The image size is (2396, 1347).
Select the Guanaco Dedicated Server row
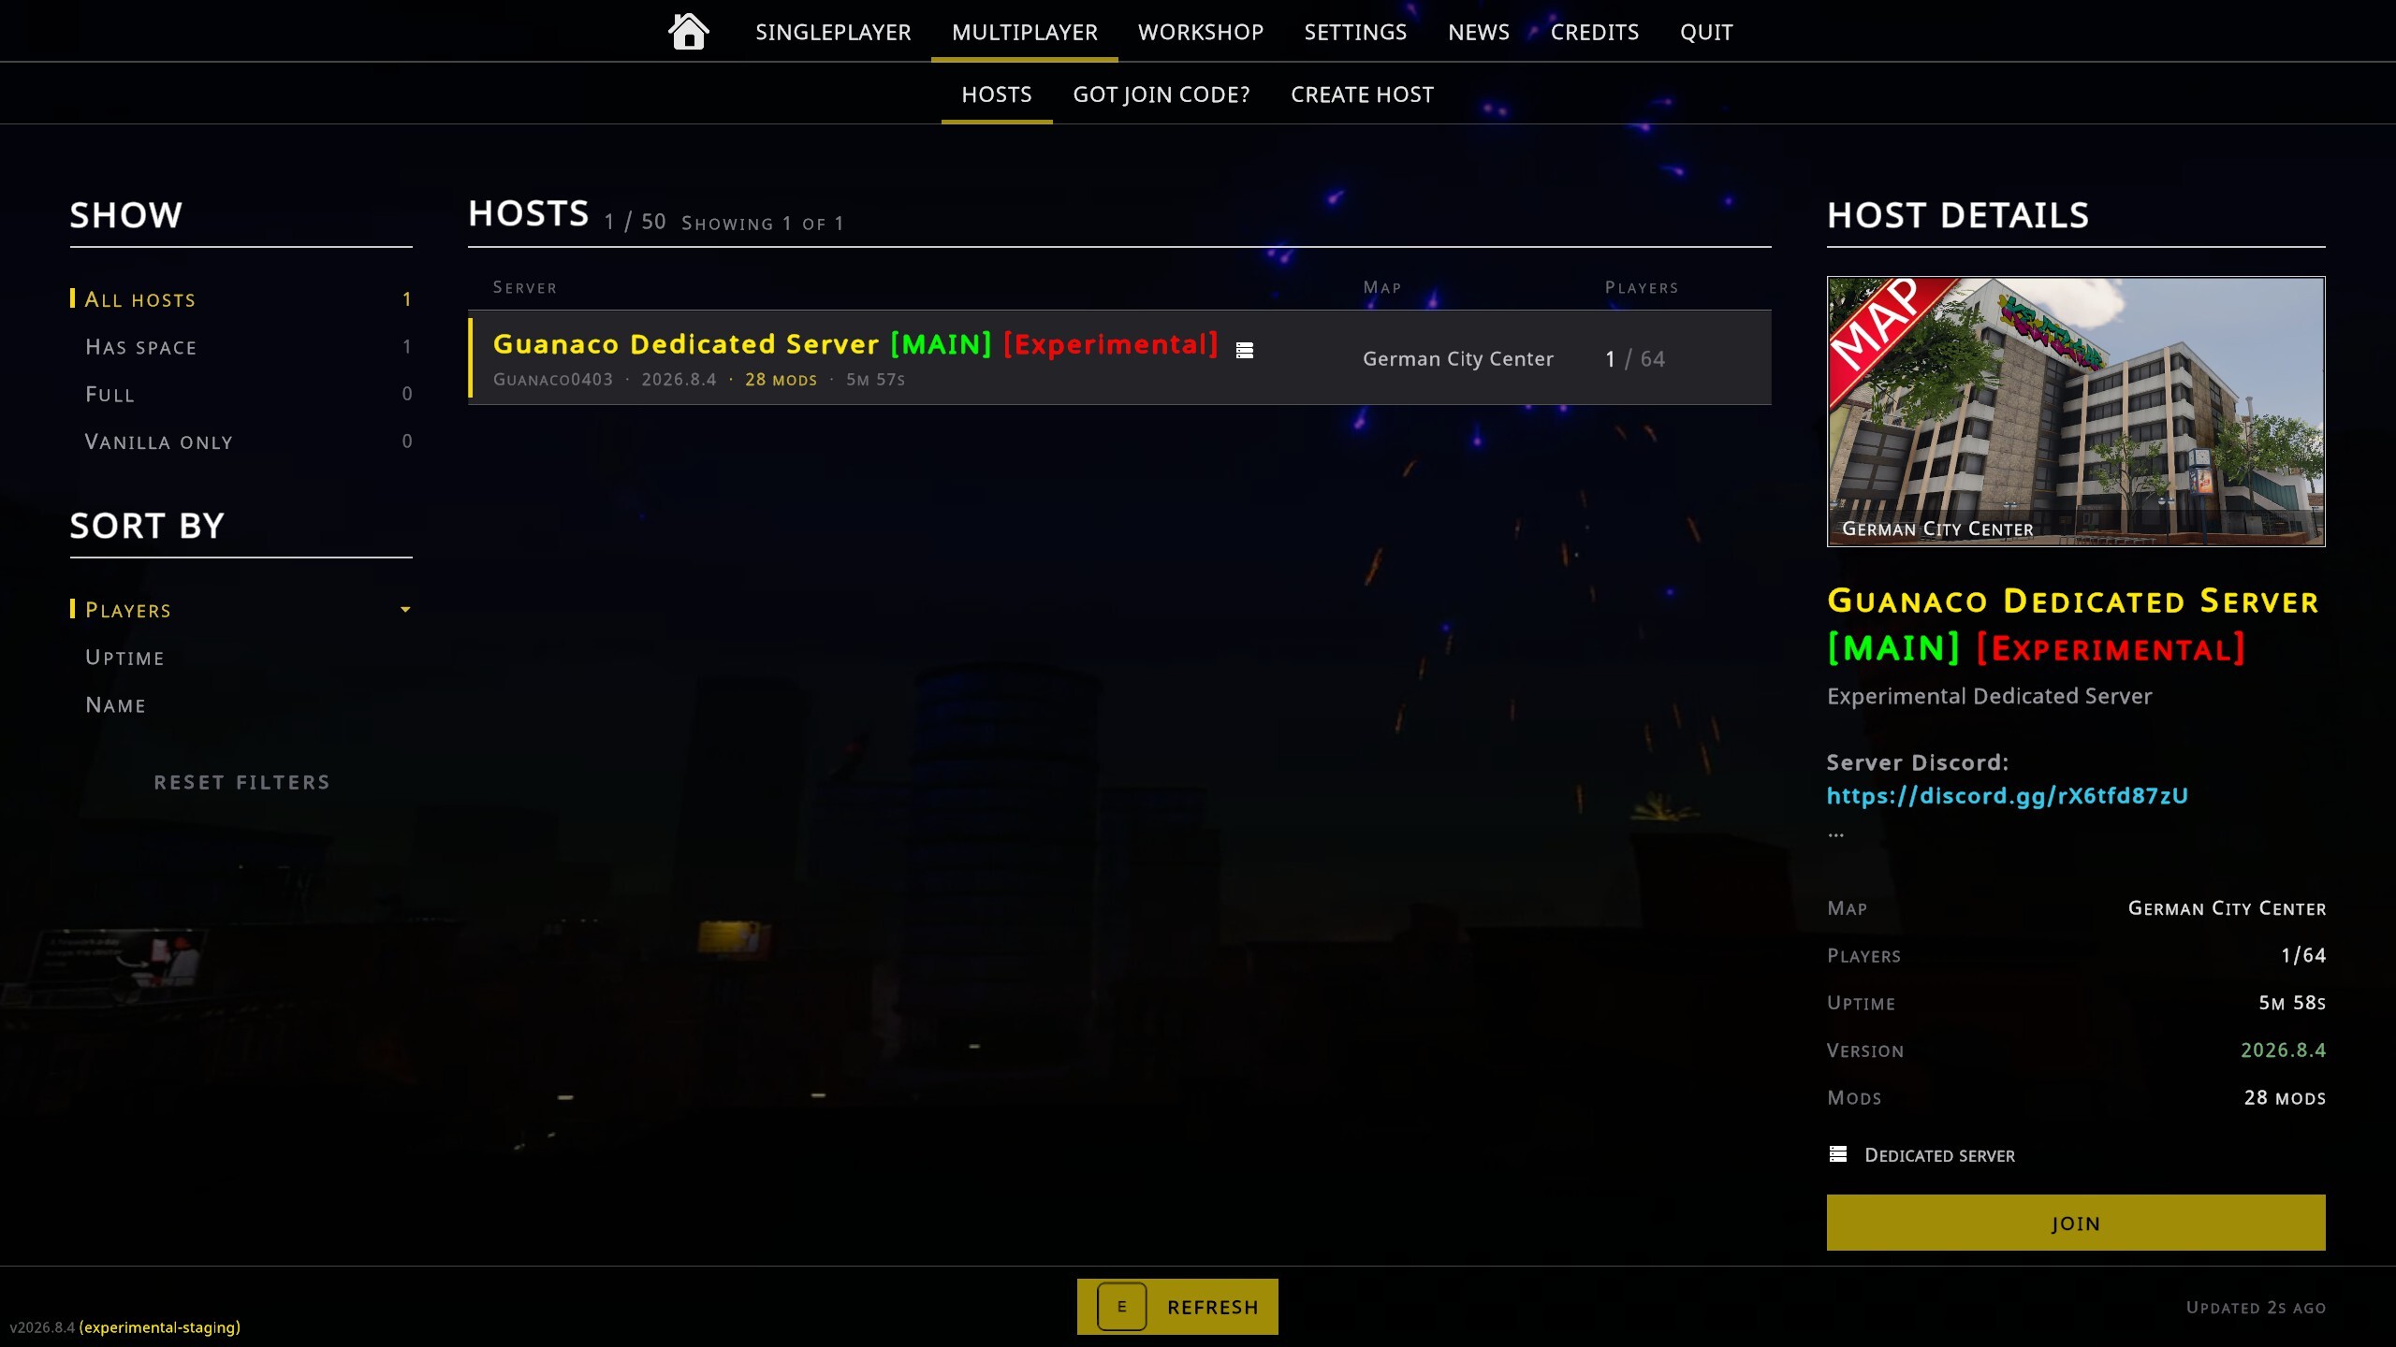pyautogui.click(x=1119, y=358)
